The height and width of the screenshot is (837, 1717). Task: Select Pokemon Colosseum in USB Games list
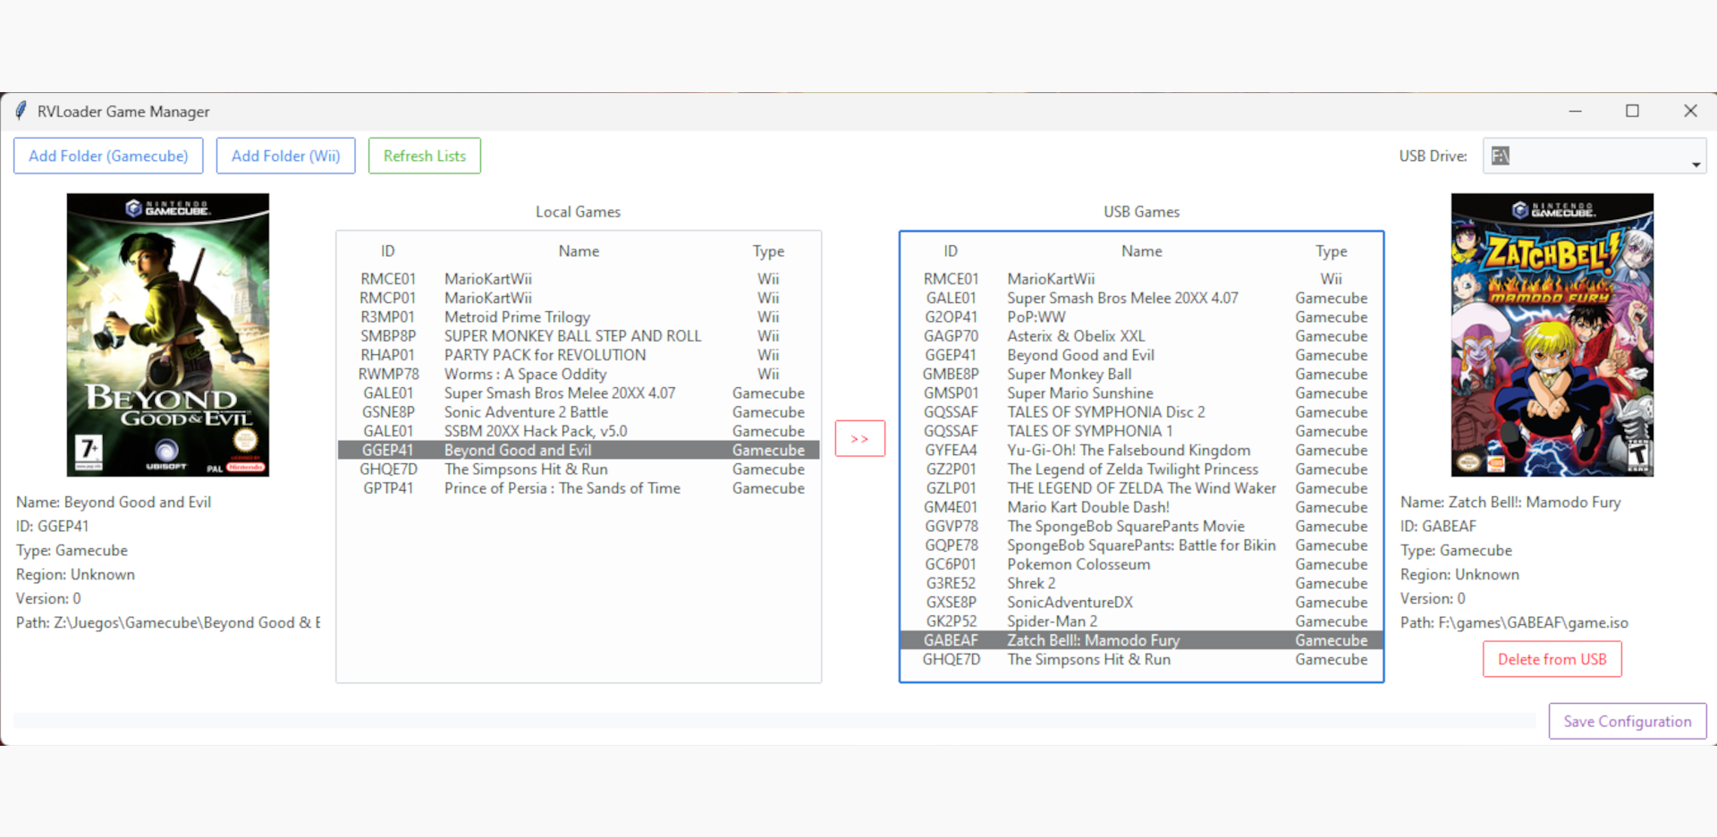pos(1078,564)
